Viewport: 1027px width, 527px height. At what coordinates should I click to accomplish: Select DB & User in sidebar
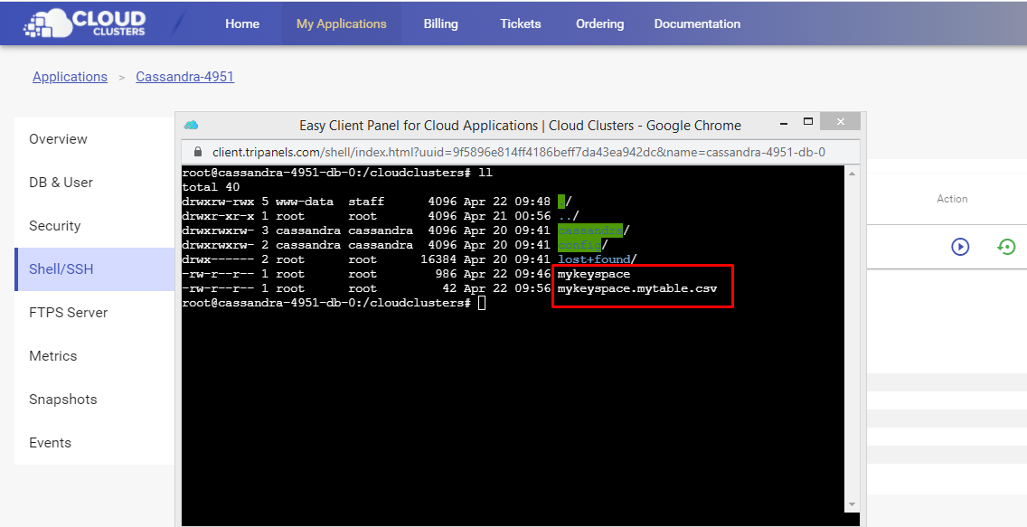coord(94,182)
